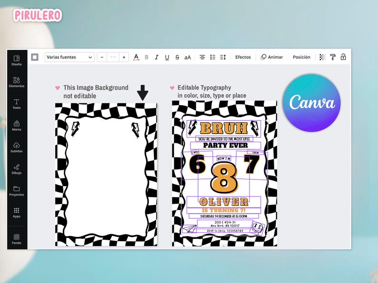Select the number 6 text element
This screenshot has height=283, width=378.
pos(198,164)
